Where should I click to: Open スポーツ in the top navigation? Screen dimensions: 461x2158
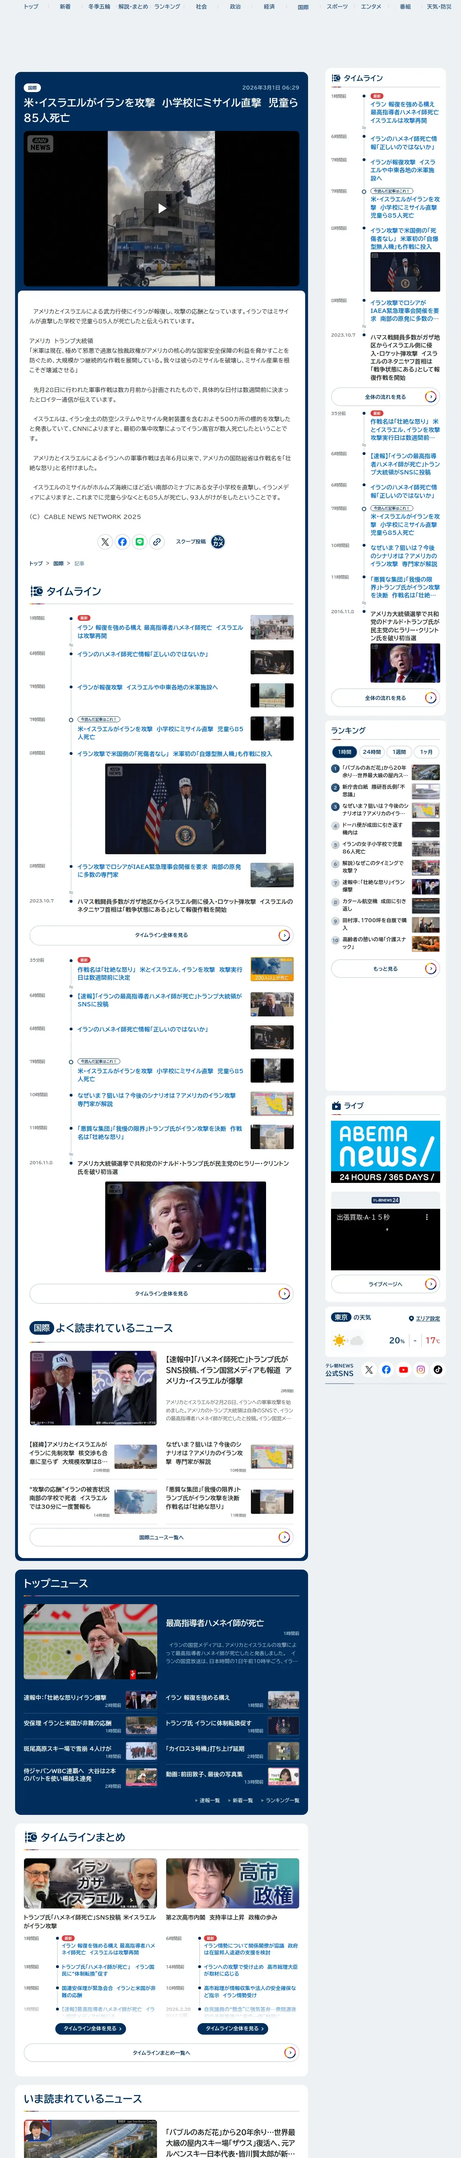tap(336, 7)
